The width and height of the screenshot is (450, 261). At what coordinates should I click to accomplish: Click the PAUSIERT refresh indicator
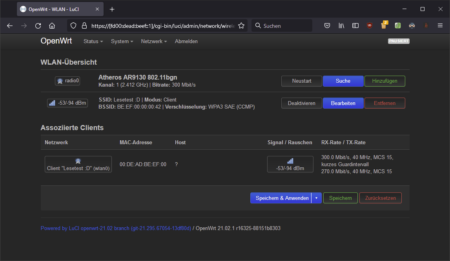coord(399,41)
